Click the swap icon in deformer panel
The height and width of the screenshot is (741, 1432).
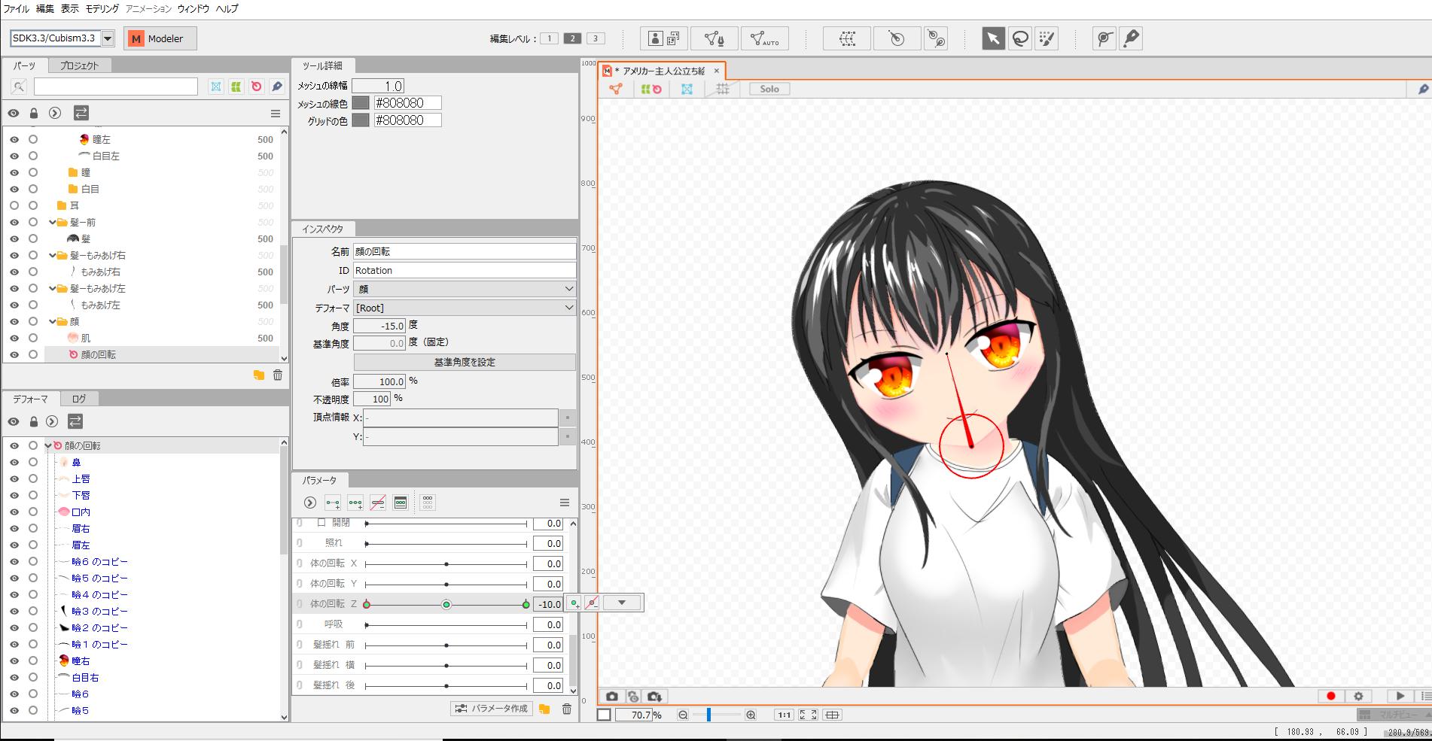[x=75, y=421]
